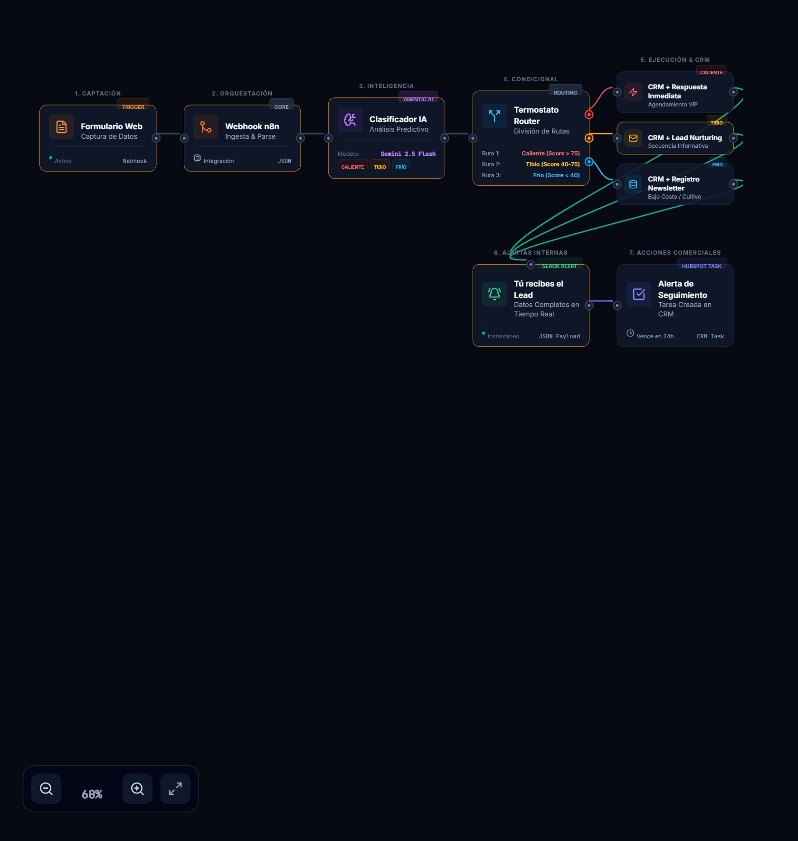Click the zoom out magnifier button

tap(46, 789)
